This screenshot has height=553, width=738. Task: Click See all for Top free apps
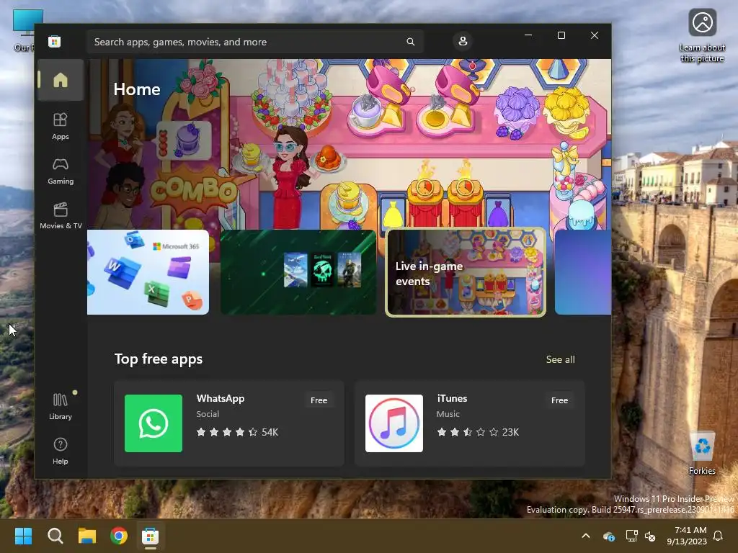point(560,359)
